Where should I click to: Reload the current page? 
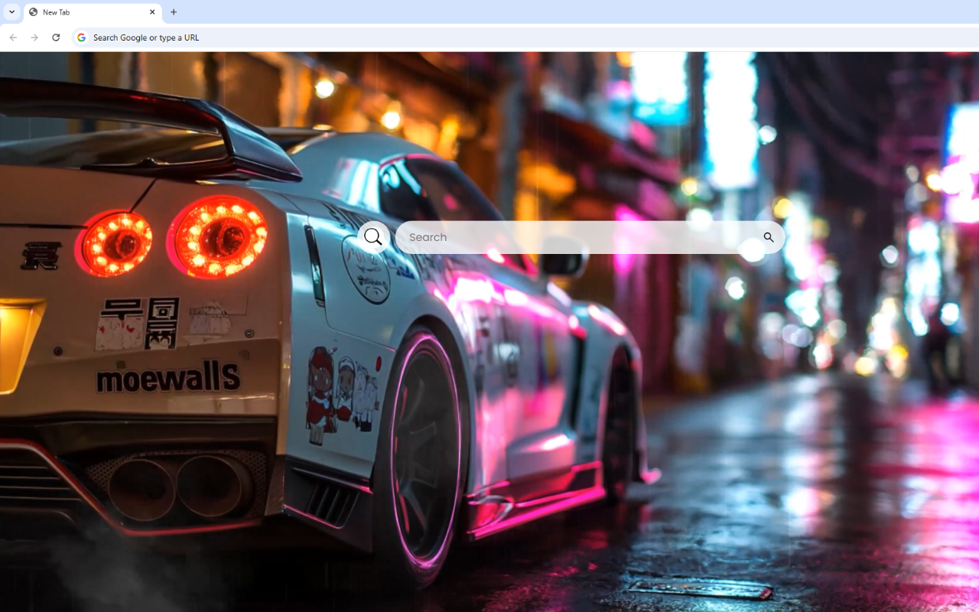click(x=56, y=37)
